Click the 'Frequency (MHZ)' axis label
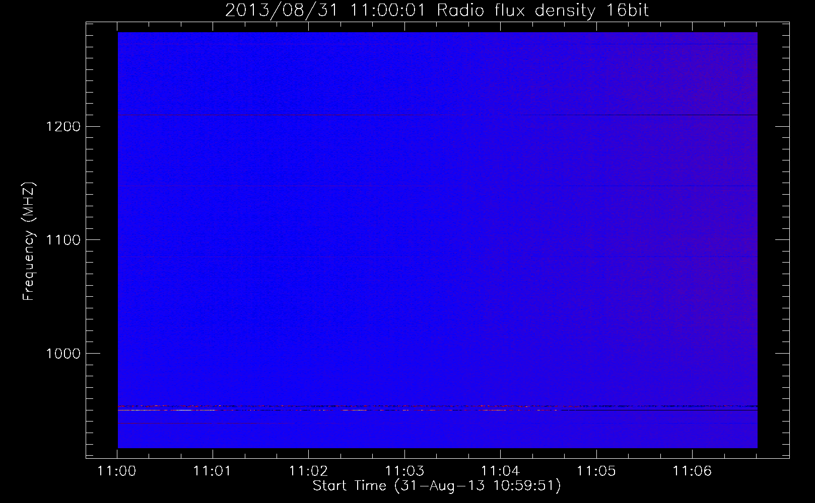This screenshot has height=503, width=815. tap(29, 241)
